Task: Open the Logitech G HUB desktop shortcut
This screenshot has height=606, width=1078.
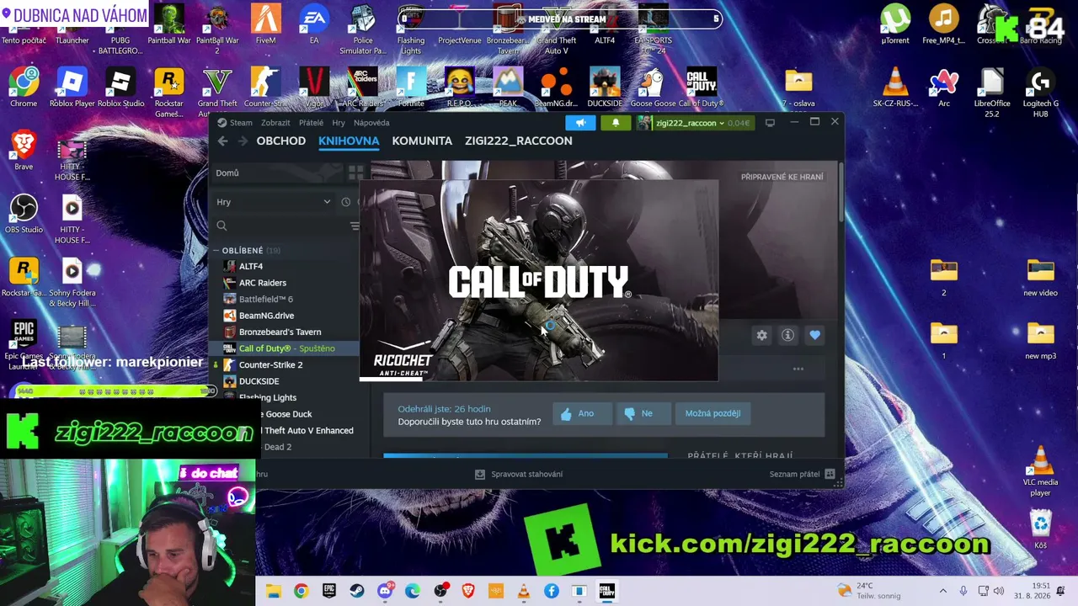Action: click(x=1041, y=93)
